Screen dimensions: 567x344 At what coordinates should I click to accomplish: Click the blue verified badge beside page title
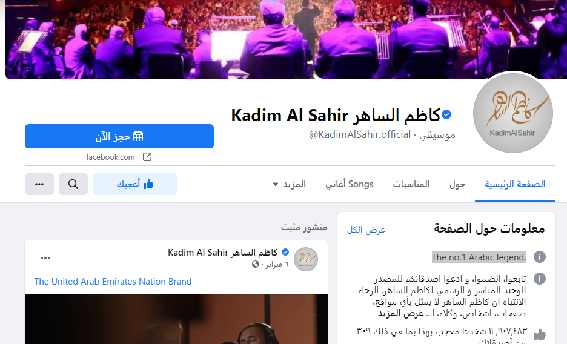[x=446, y=115]
